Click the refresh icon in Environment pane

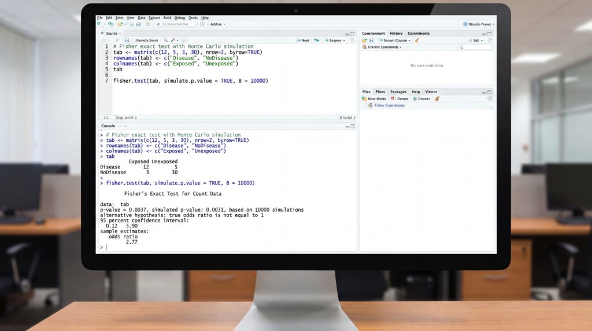click(x=490, y=40)
